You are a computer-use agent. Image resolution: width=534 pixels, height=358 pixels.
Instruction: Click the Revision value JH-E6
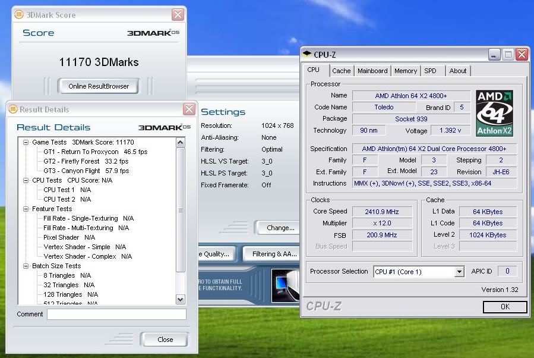pos(501,172)
